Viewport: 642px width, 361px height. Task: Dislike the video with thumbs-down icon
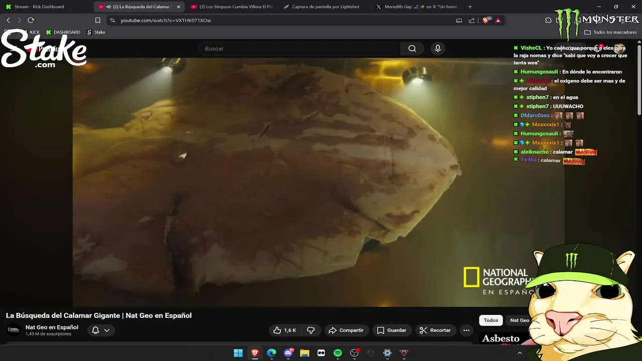click(311, 330)
